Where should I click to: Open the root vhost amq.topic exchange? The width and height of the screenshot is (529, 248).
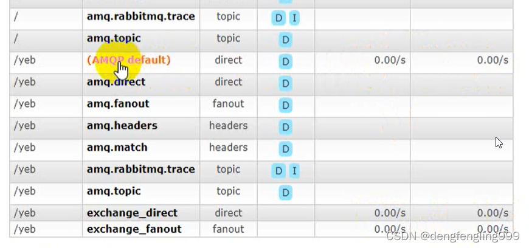(x=114, y=38)
